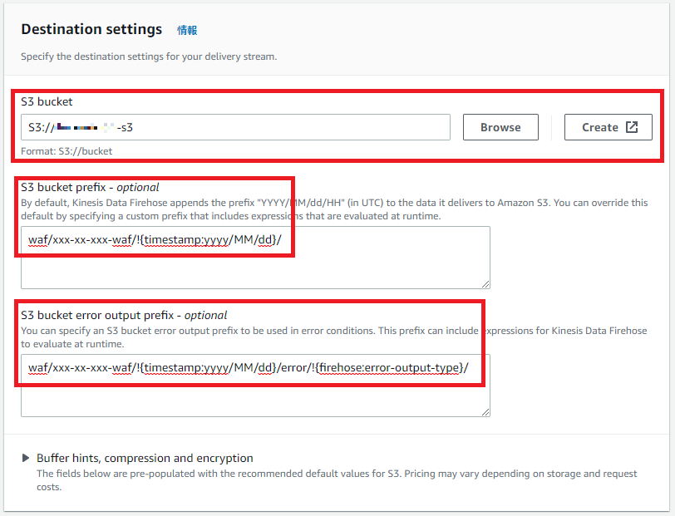Open the 情報 info link
675x516 pixels.
pyautogui.click(x=187, y=30)
